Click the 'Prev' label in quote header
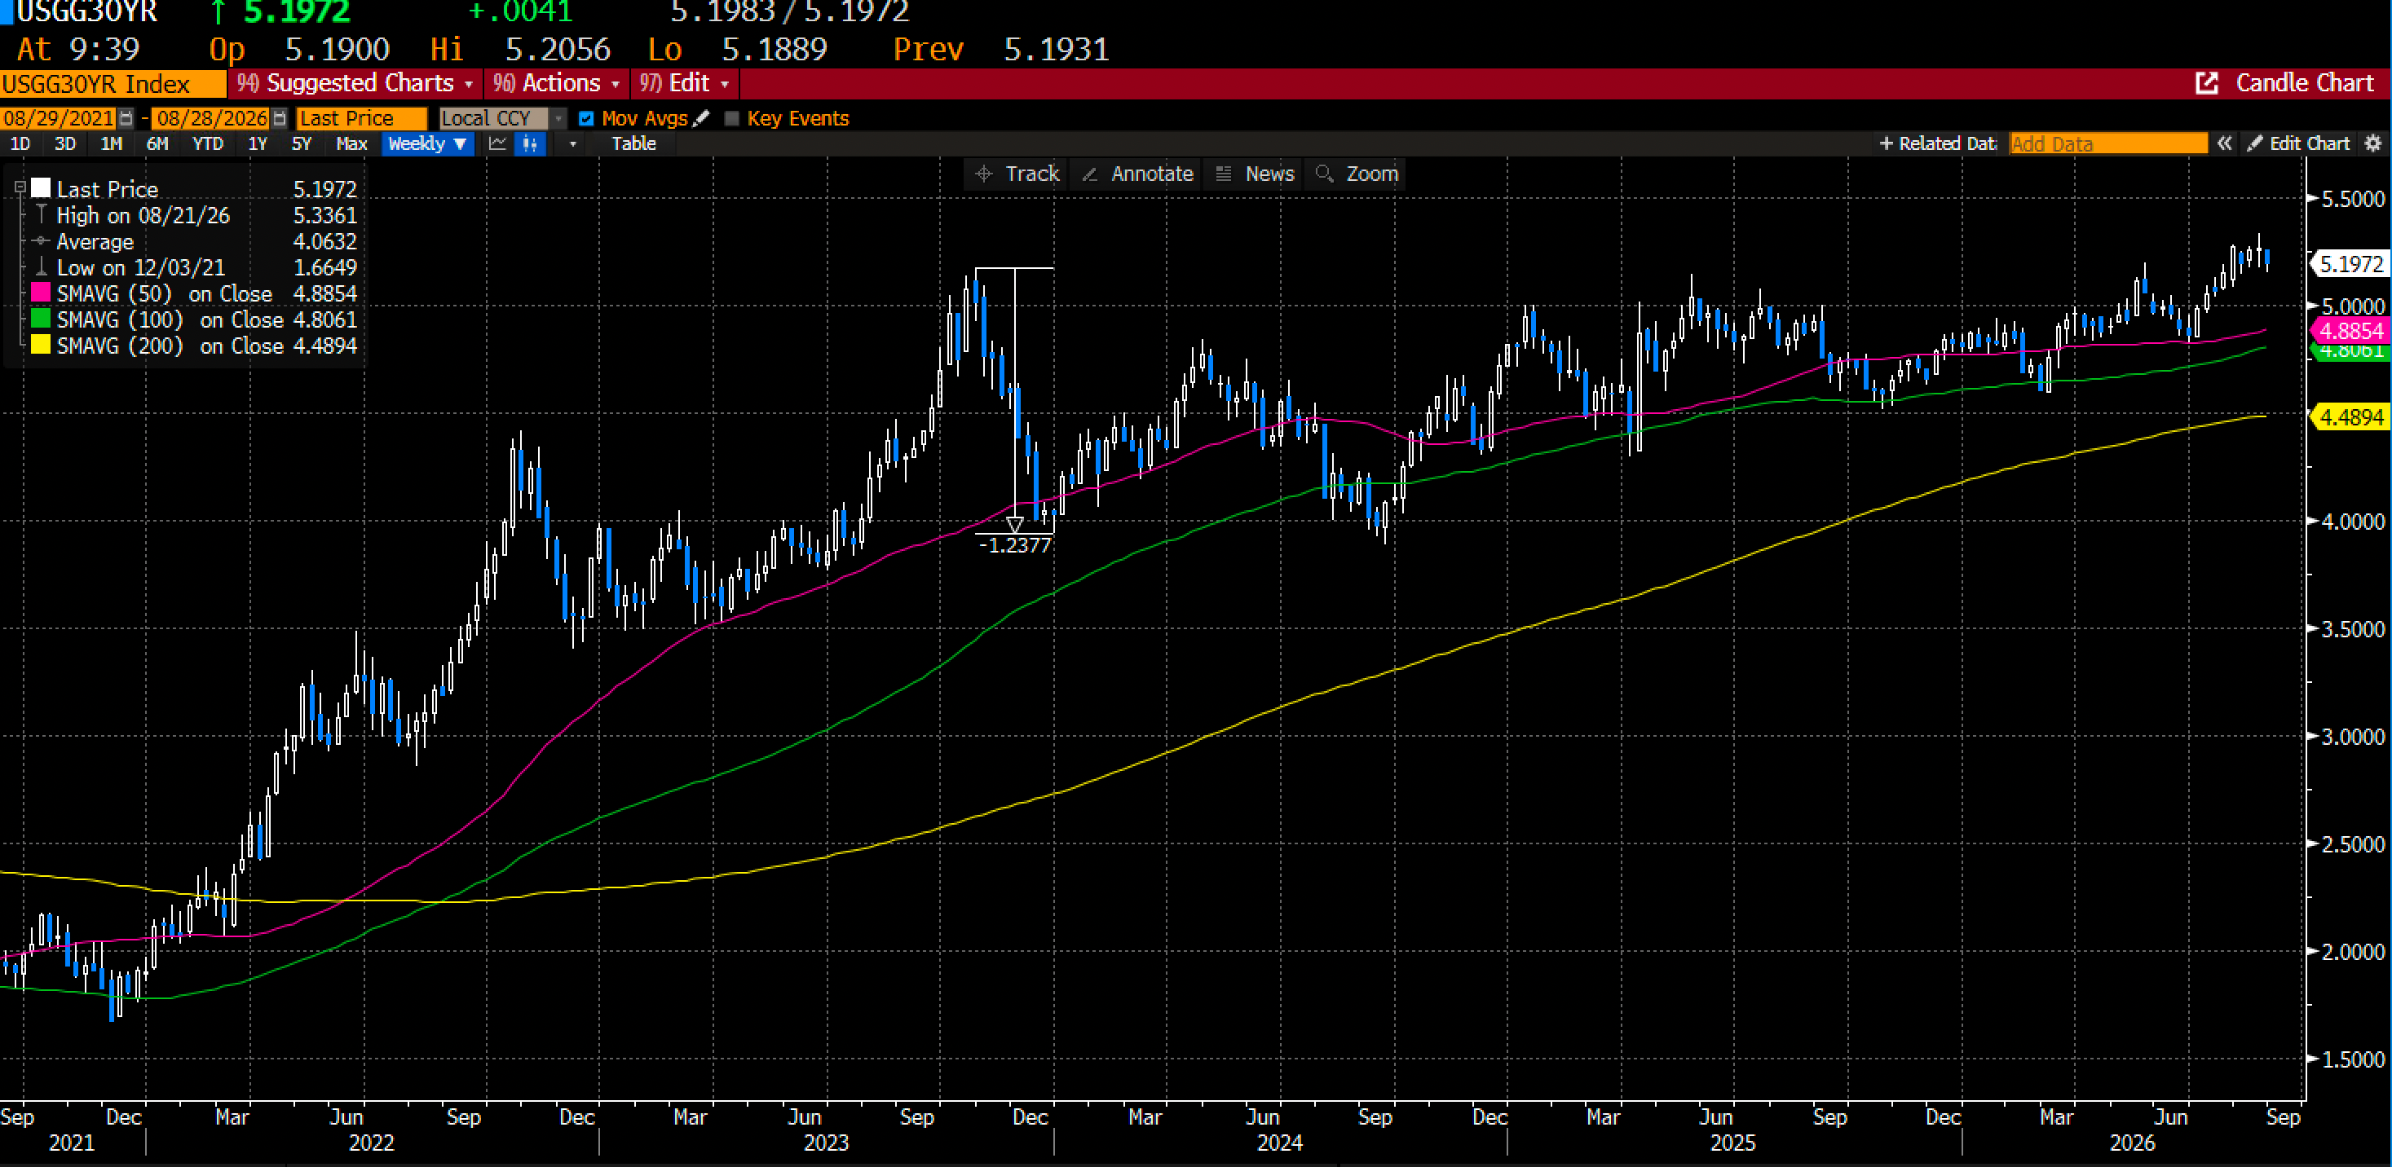 tap(928, 49)
